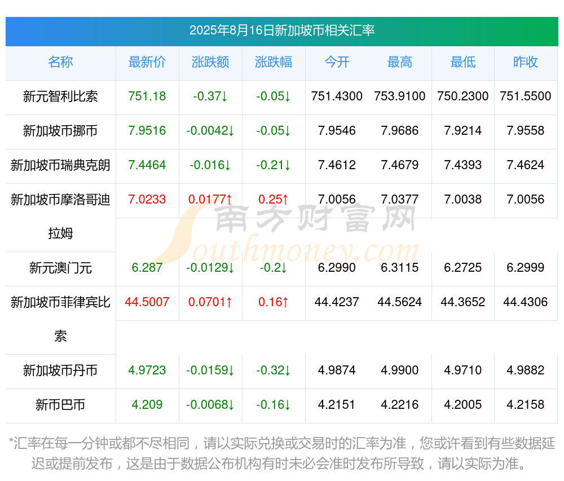
Task: Click high value 4.2216
Action: point(400,405)
